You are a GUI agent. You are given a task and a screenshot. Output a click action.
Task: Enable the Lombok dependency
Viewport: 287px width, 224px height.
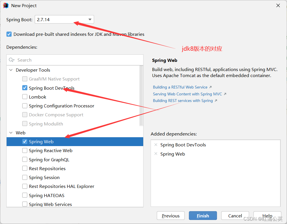(x=25, y=97)
